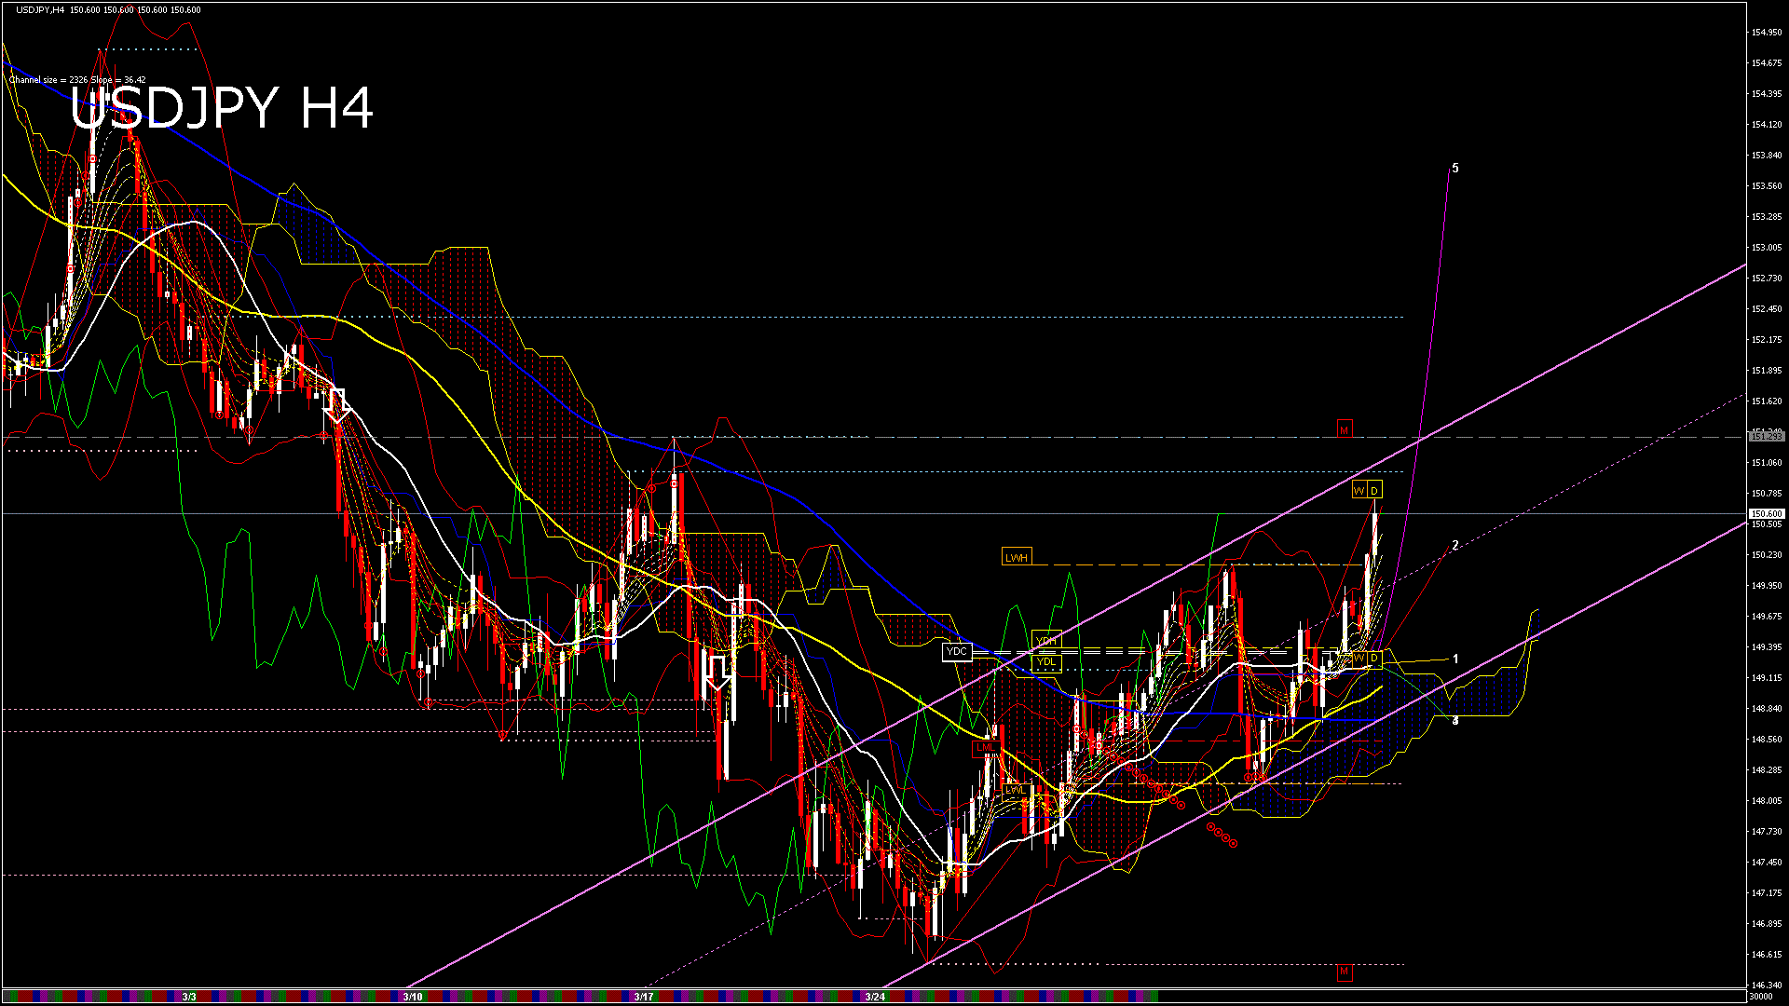This screenshot has height=1006, width=1789.
Task: Select the projection label 5
Action: pyautogui.click(x=1455, y=169)
